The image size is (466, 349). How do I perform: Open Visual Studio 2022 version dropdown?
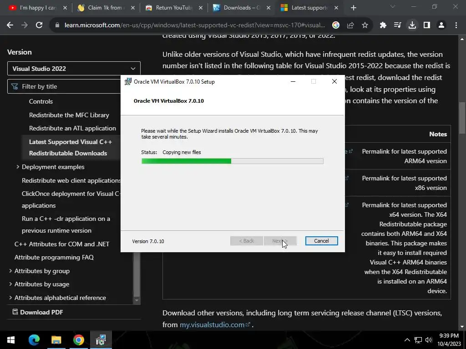click(74, 69)
